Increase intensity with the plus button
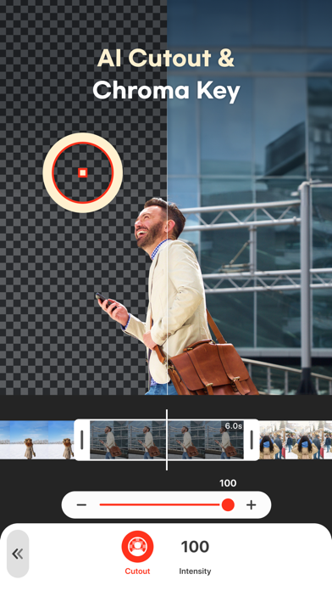Screen dimensions: 332x591 tap(252, 504)
